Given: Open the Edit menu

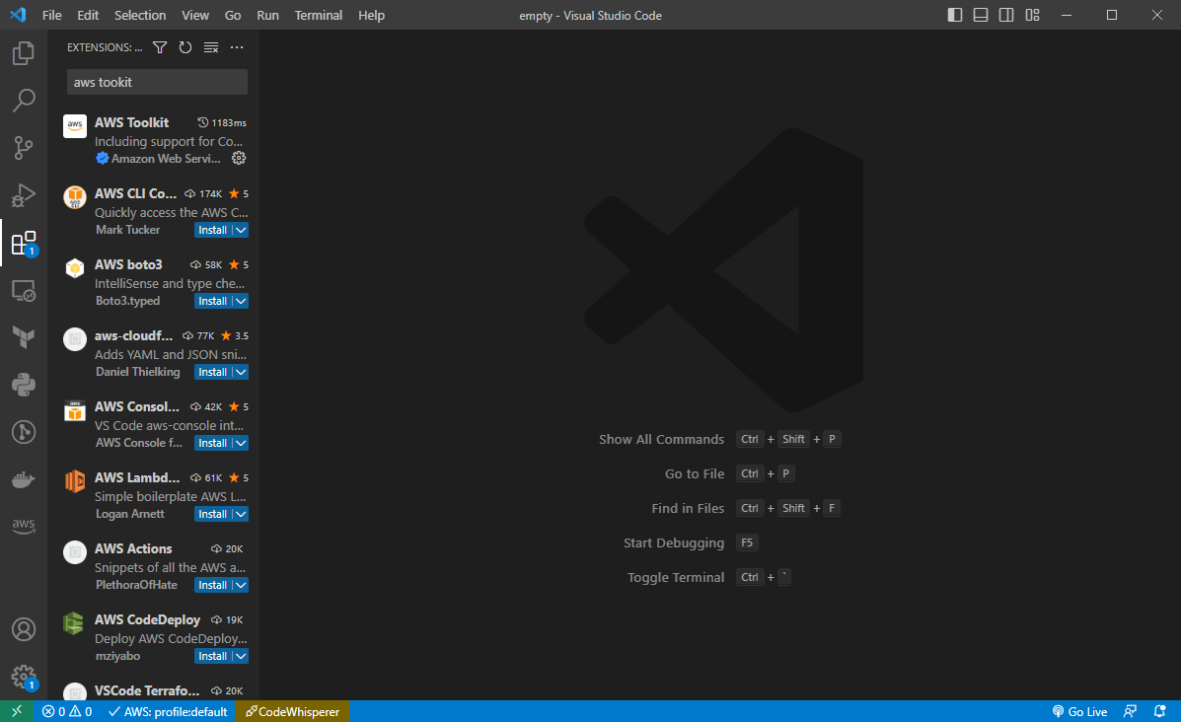Looking at the screenshot, I should point(88,15).
